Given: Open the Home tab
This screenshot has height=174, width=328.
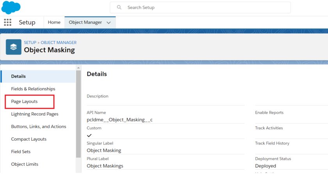Looking at the screenshot, I should click(x=54, y=22).
